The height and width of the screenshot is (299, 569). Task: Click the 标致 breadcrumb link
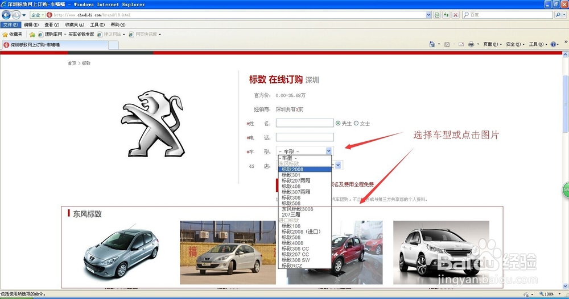coord(86,64)
